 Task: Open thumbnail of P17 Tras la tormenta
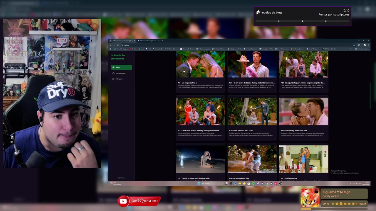tap(304, 159)
